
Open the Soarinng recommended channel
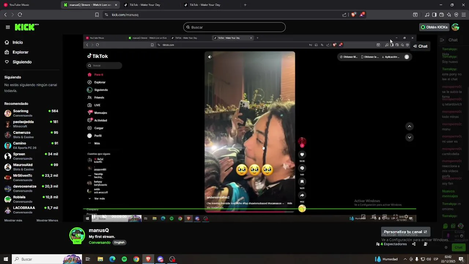click(31, 113)
